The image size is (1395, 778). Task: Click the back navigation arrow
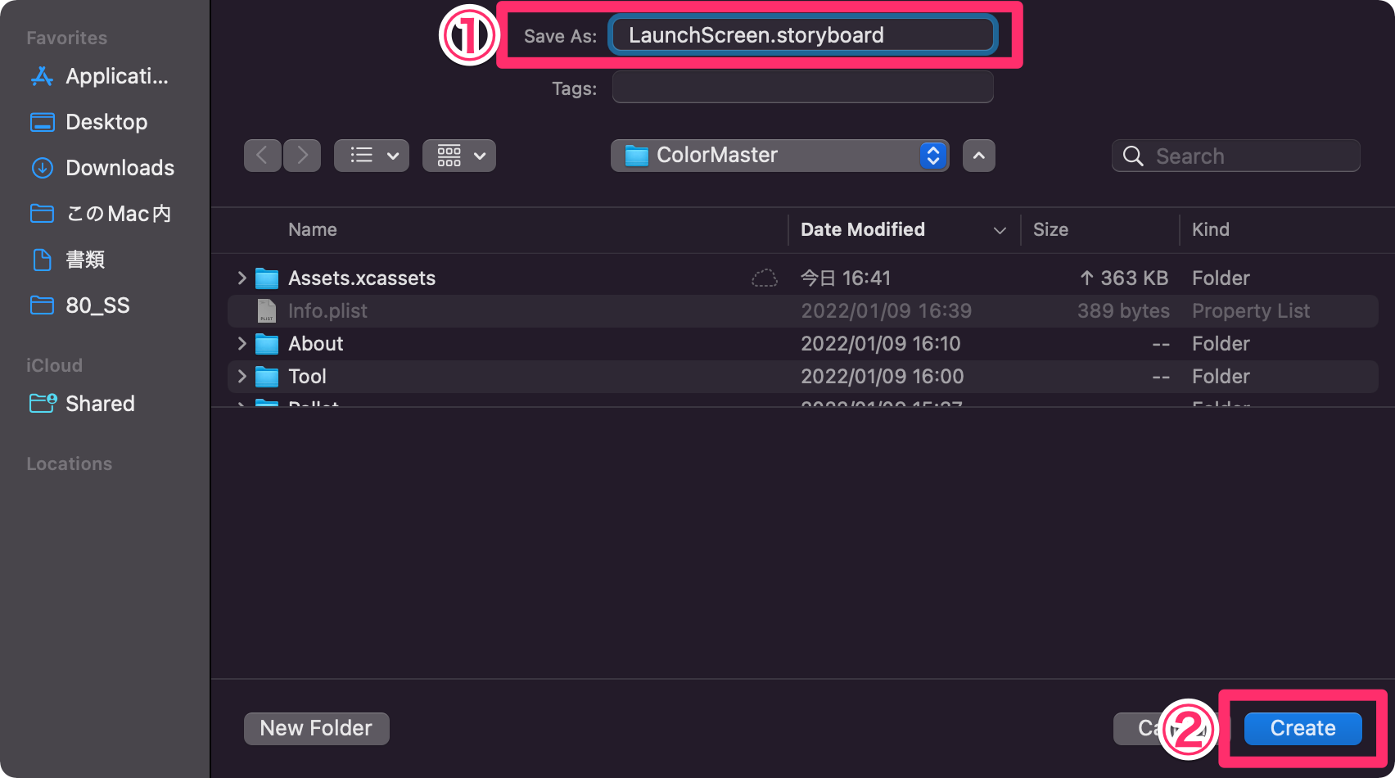click(262, 156)
